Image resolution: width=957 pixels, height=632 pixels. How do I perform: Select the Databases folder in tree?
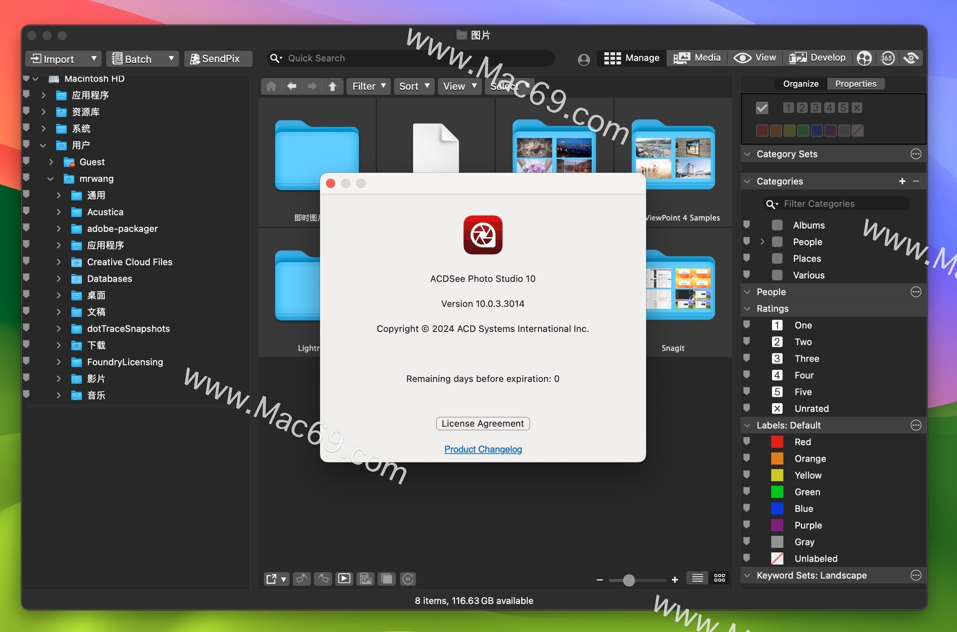coord(109,279)
